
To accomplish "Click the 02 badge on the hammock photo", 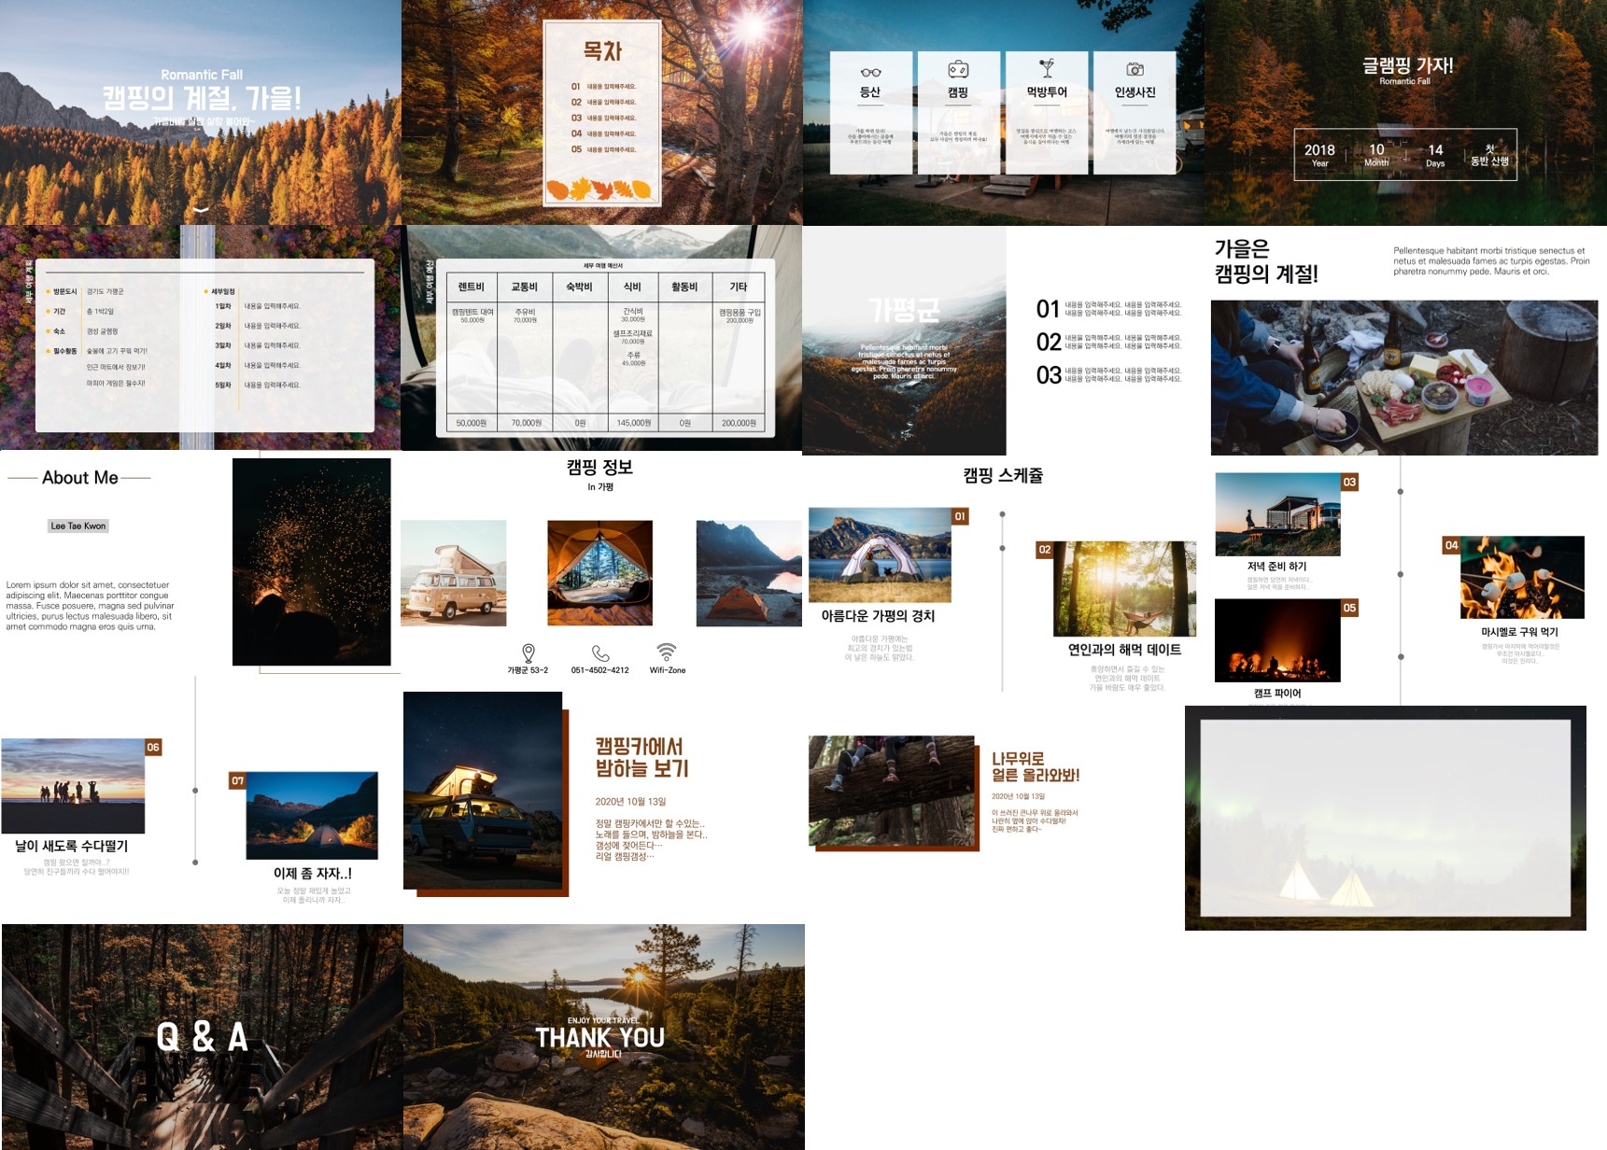I will tap(1045, 550).
